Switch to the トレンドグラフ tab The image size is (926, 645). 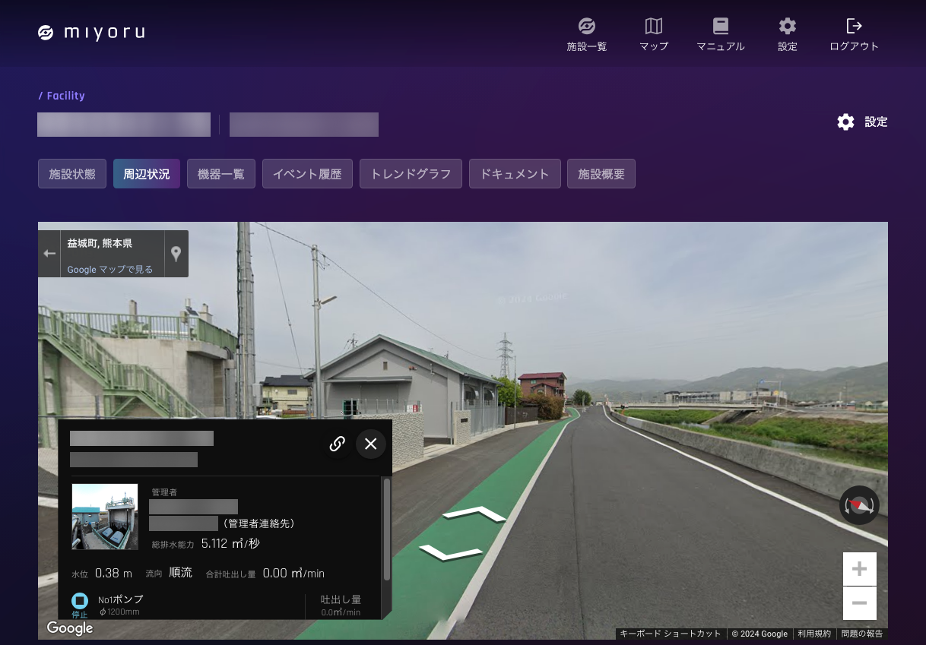(411, 174)
